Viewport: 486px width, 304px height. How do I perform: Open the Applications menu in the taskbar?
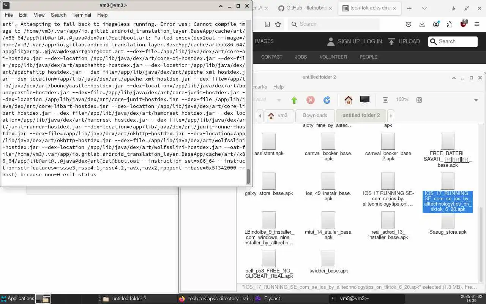(17, 299)
